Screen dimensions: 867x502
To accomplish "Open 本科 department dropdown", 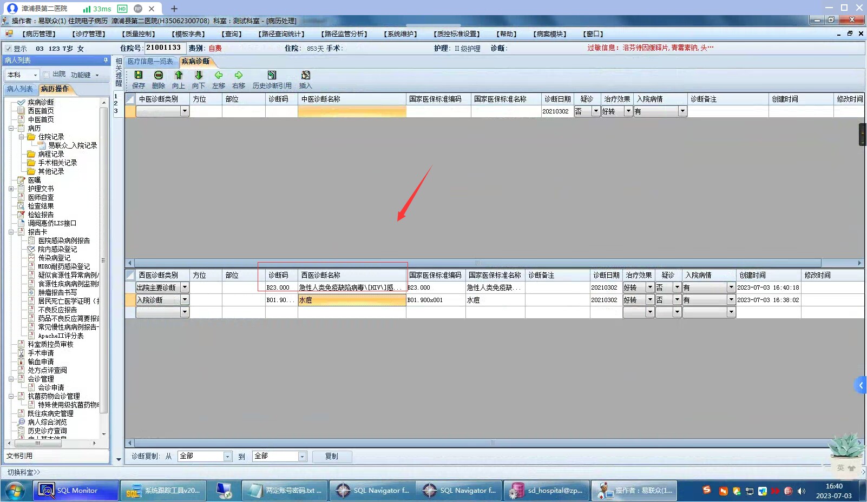I will (36, 75).
